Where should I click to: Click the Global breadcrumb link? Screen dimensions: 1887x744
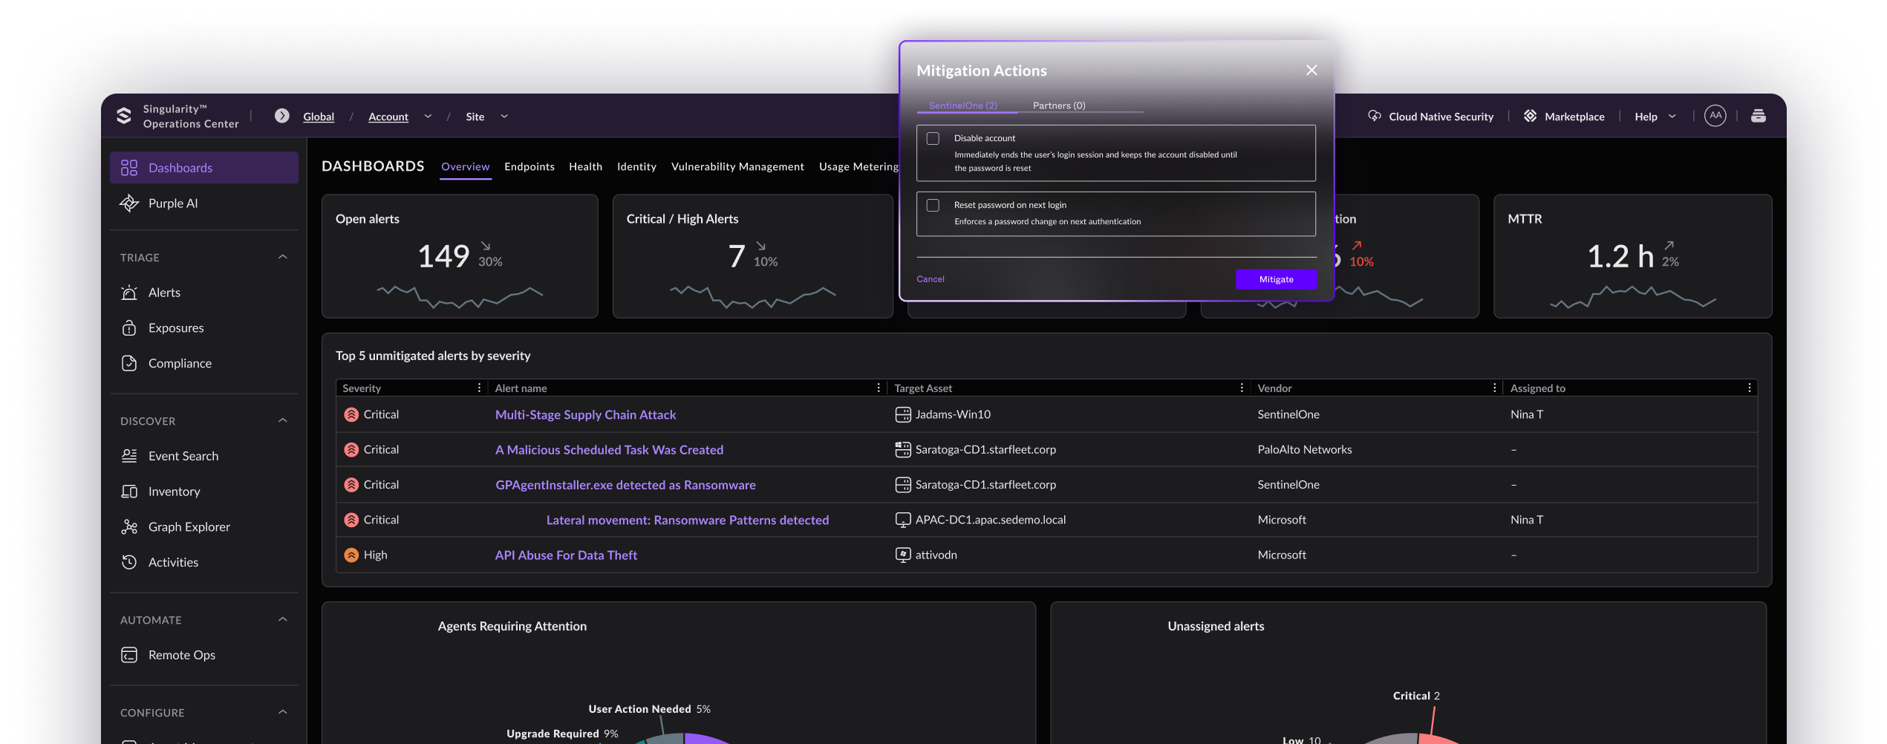click(319, 117)
